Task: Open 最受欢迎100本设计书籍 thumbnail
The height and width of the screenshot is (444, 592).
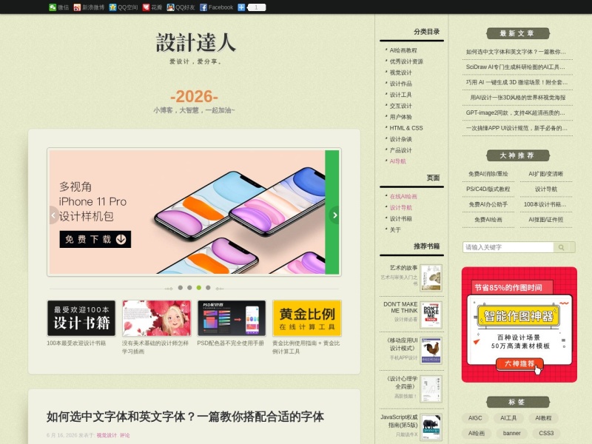Action: [81, 318]
